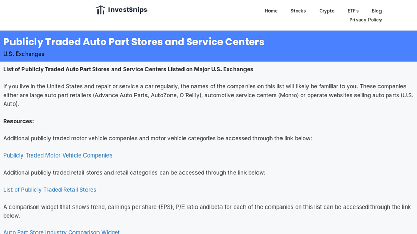Open the Auto Part Store Industry Comparison Widget link

pos(62,231)
